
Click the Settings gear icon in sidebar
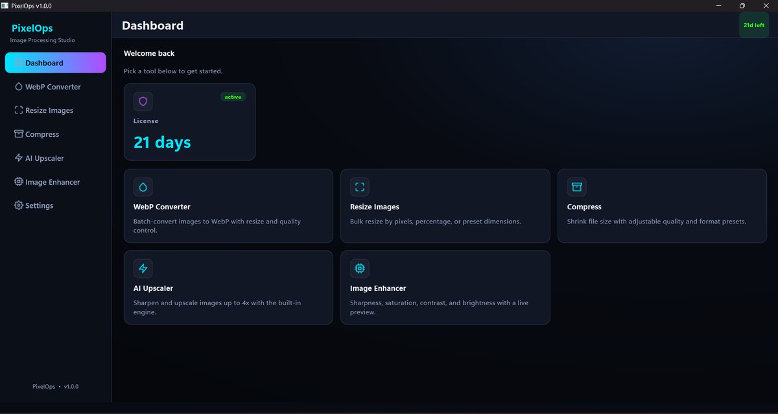tap(19, 205)
